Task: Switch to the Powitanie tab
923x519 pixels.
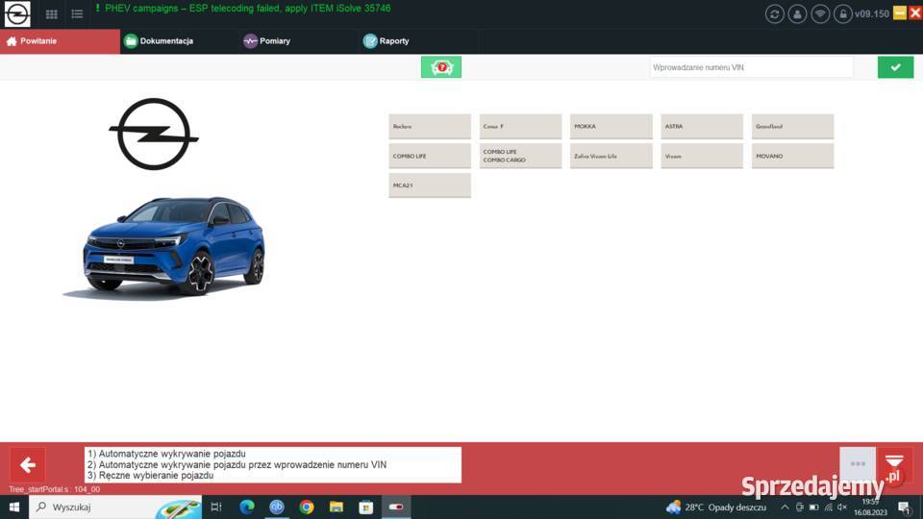Action: [60, 41]
